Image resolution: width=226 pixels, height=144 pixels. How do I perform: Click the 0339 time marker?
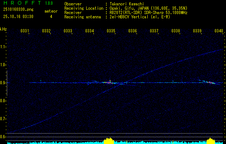pyautogui.click(x=197, y=31)
